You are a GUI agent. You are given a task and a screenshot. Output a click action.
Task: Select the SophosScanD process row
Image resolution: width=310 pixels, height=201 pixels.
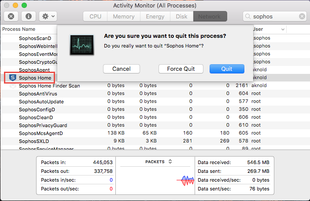[x=35, y=38]
